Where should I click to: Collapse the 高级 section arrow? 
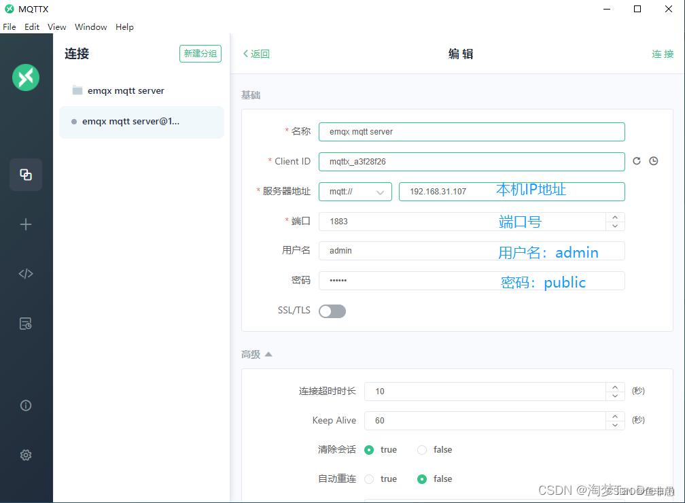tap(268, 354)
